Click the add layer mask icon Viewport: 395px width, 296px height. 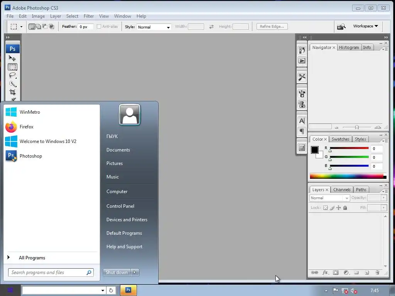coord(336,272)
